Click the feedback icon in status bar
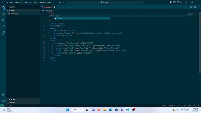 tap(194, 105)
